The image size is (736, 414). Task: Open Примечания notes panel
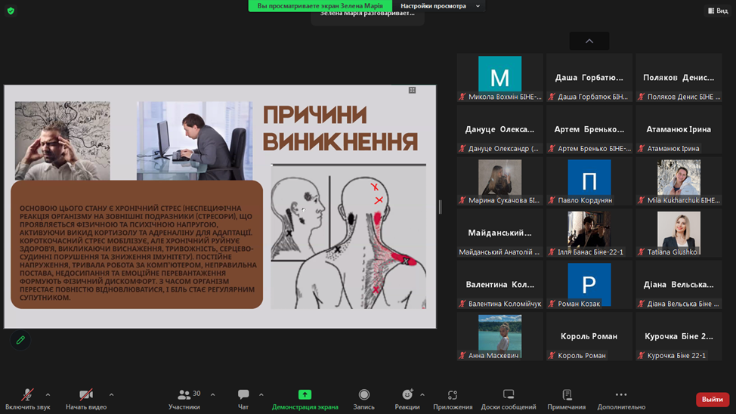click(567, 398)
